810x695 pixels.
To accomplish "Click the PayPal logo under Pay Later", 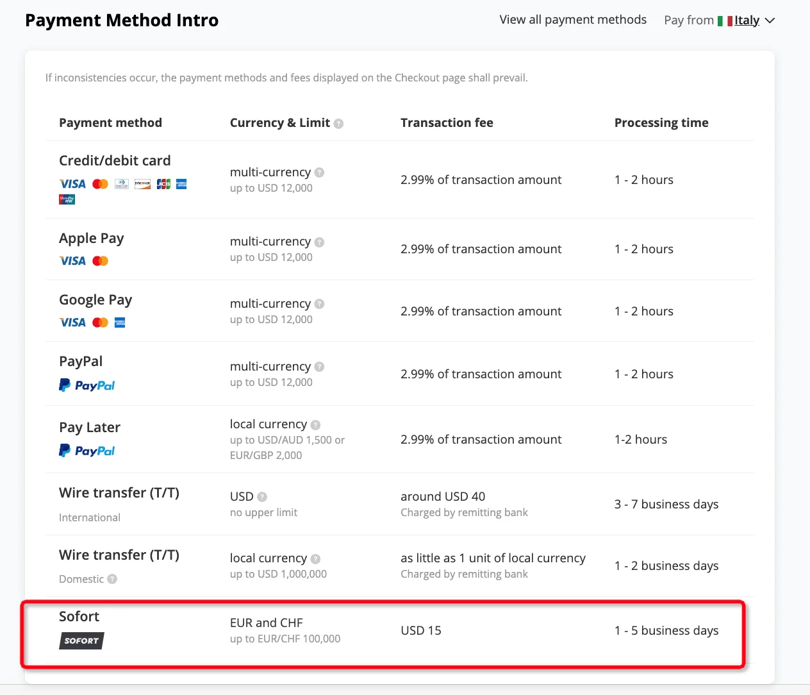I will click(x=87, y=451).
